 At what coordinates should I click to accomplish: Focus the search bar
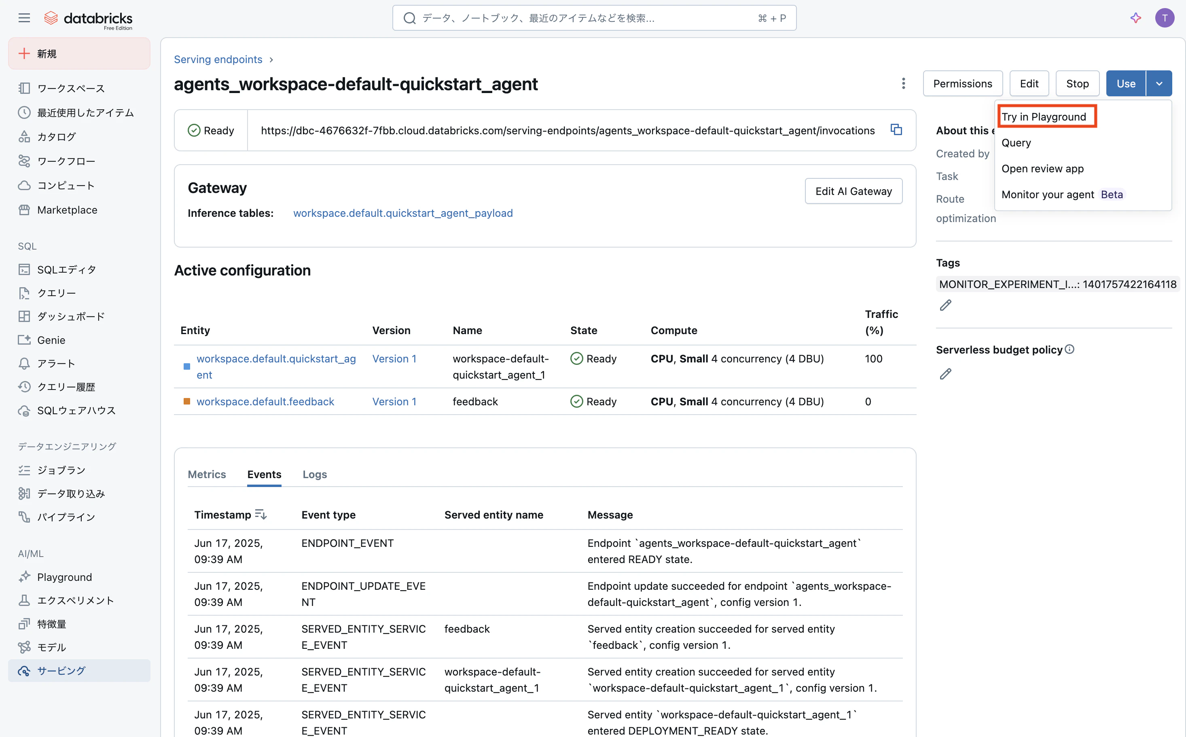(594, 18)
